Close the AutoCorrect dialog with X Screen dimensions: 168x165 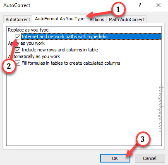pyautogui.click(x=158, y=5)
